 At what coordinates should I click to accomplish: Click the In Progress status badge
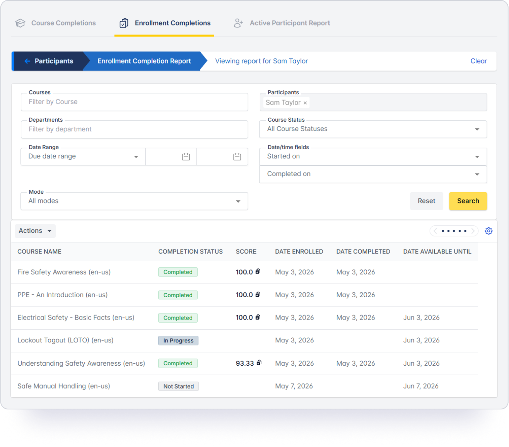[178, 340]
